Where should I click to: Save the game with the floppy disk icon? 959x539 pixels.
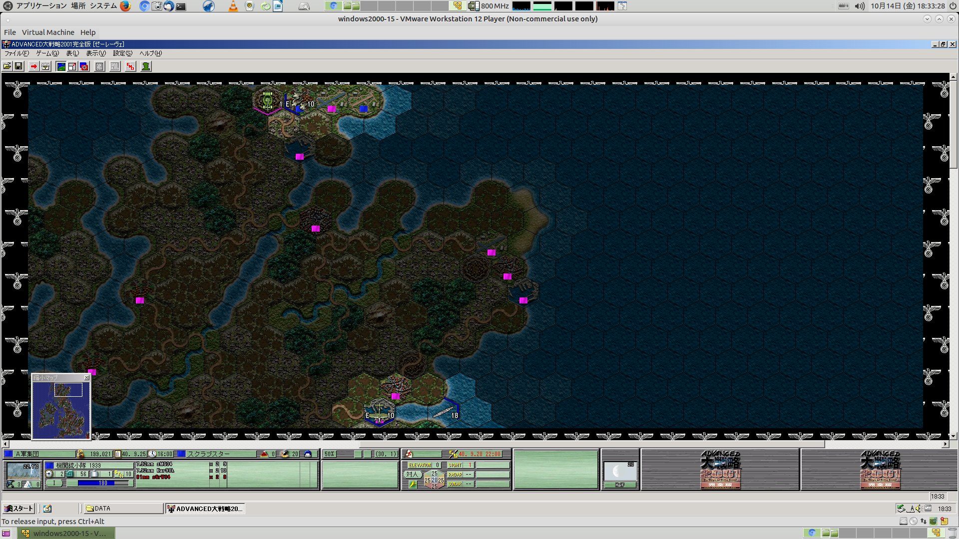click(x=18, y=66)
